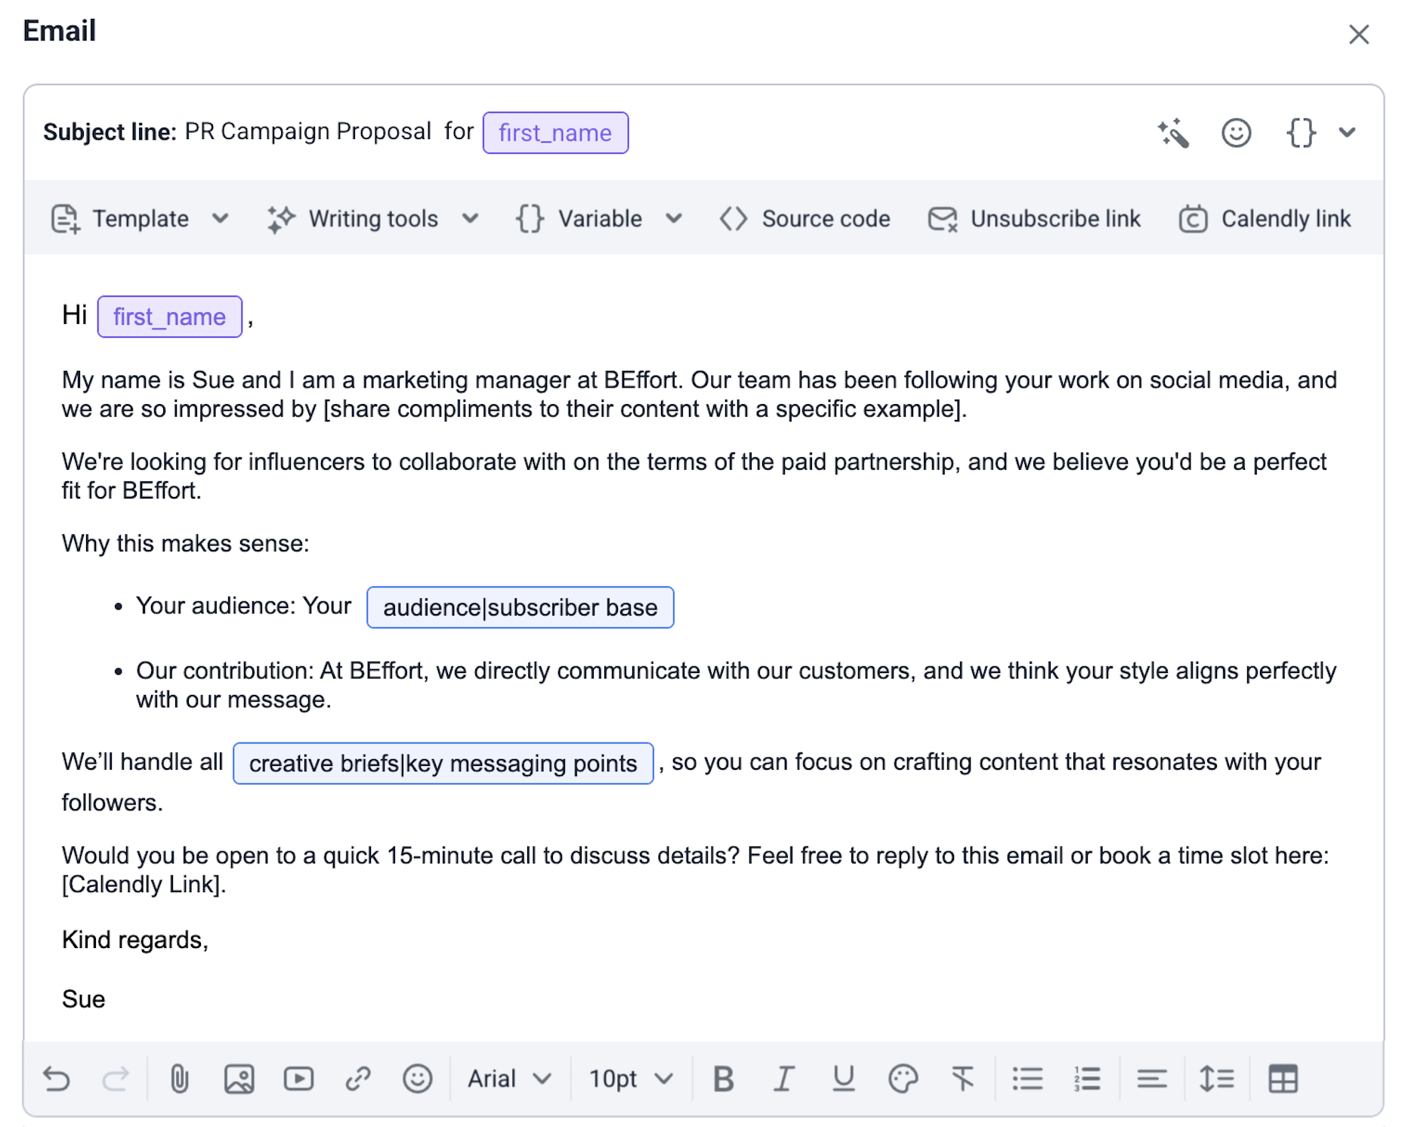The width and height of the screenshot is (1402, 1127).
Task: Expand the Variable dropdown chevron
Action: point(674,218)
